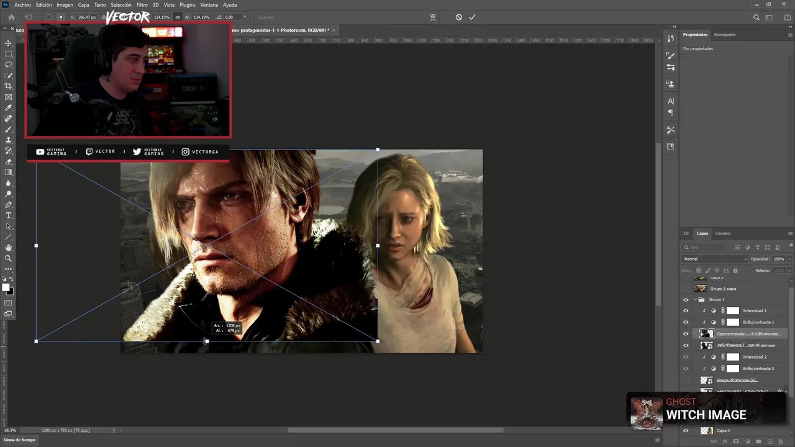The width and height of the screenshot is (795, 447).
Task: Click the search magnifier in the top bar
Action: coord(756,17)
